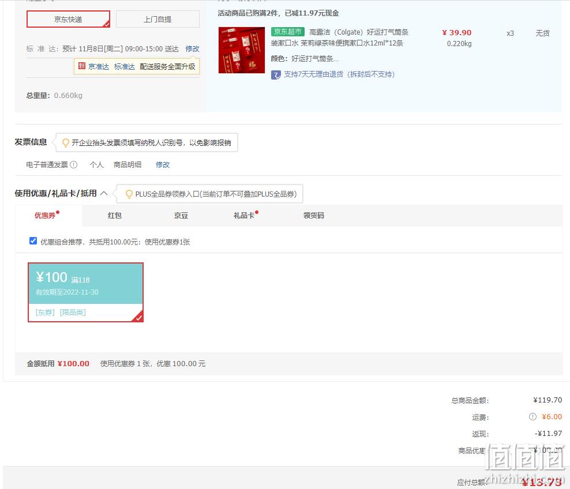Click 返现 value -¥11.97
570x489 pixels.
(548, 434)
